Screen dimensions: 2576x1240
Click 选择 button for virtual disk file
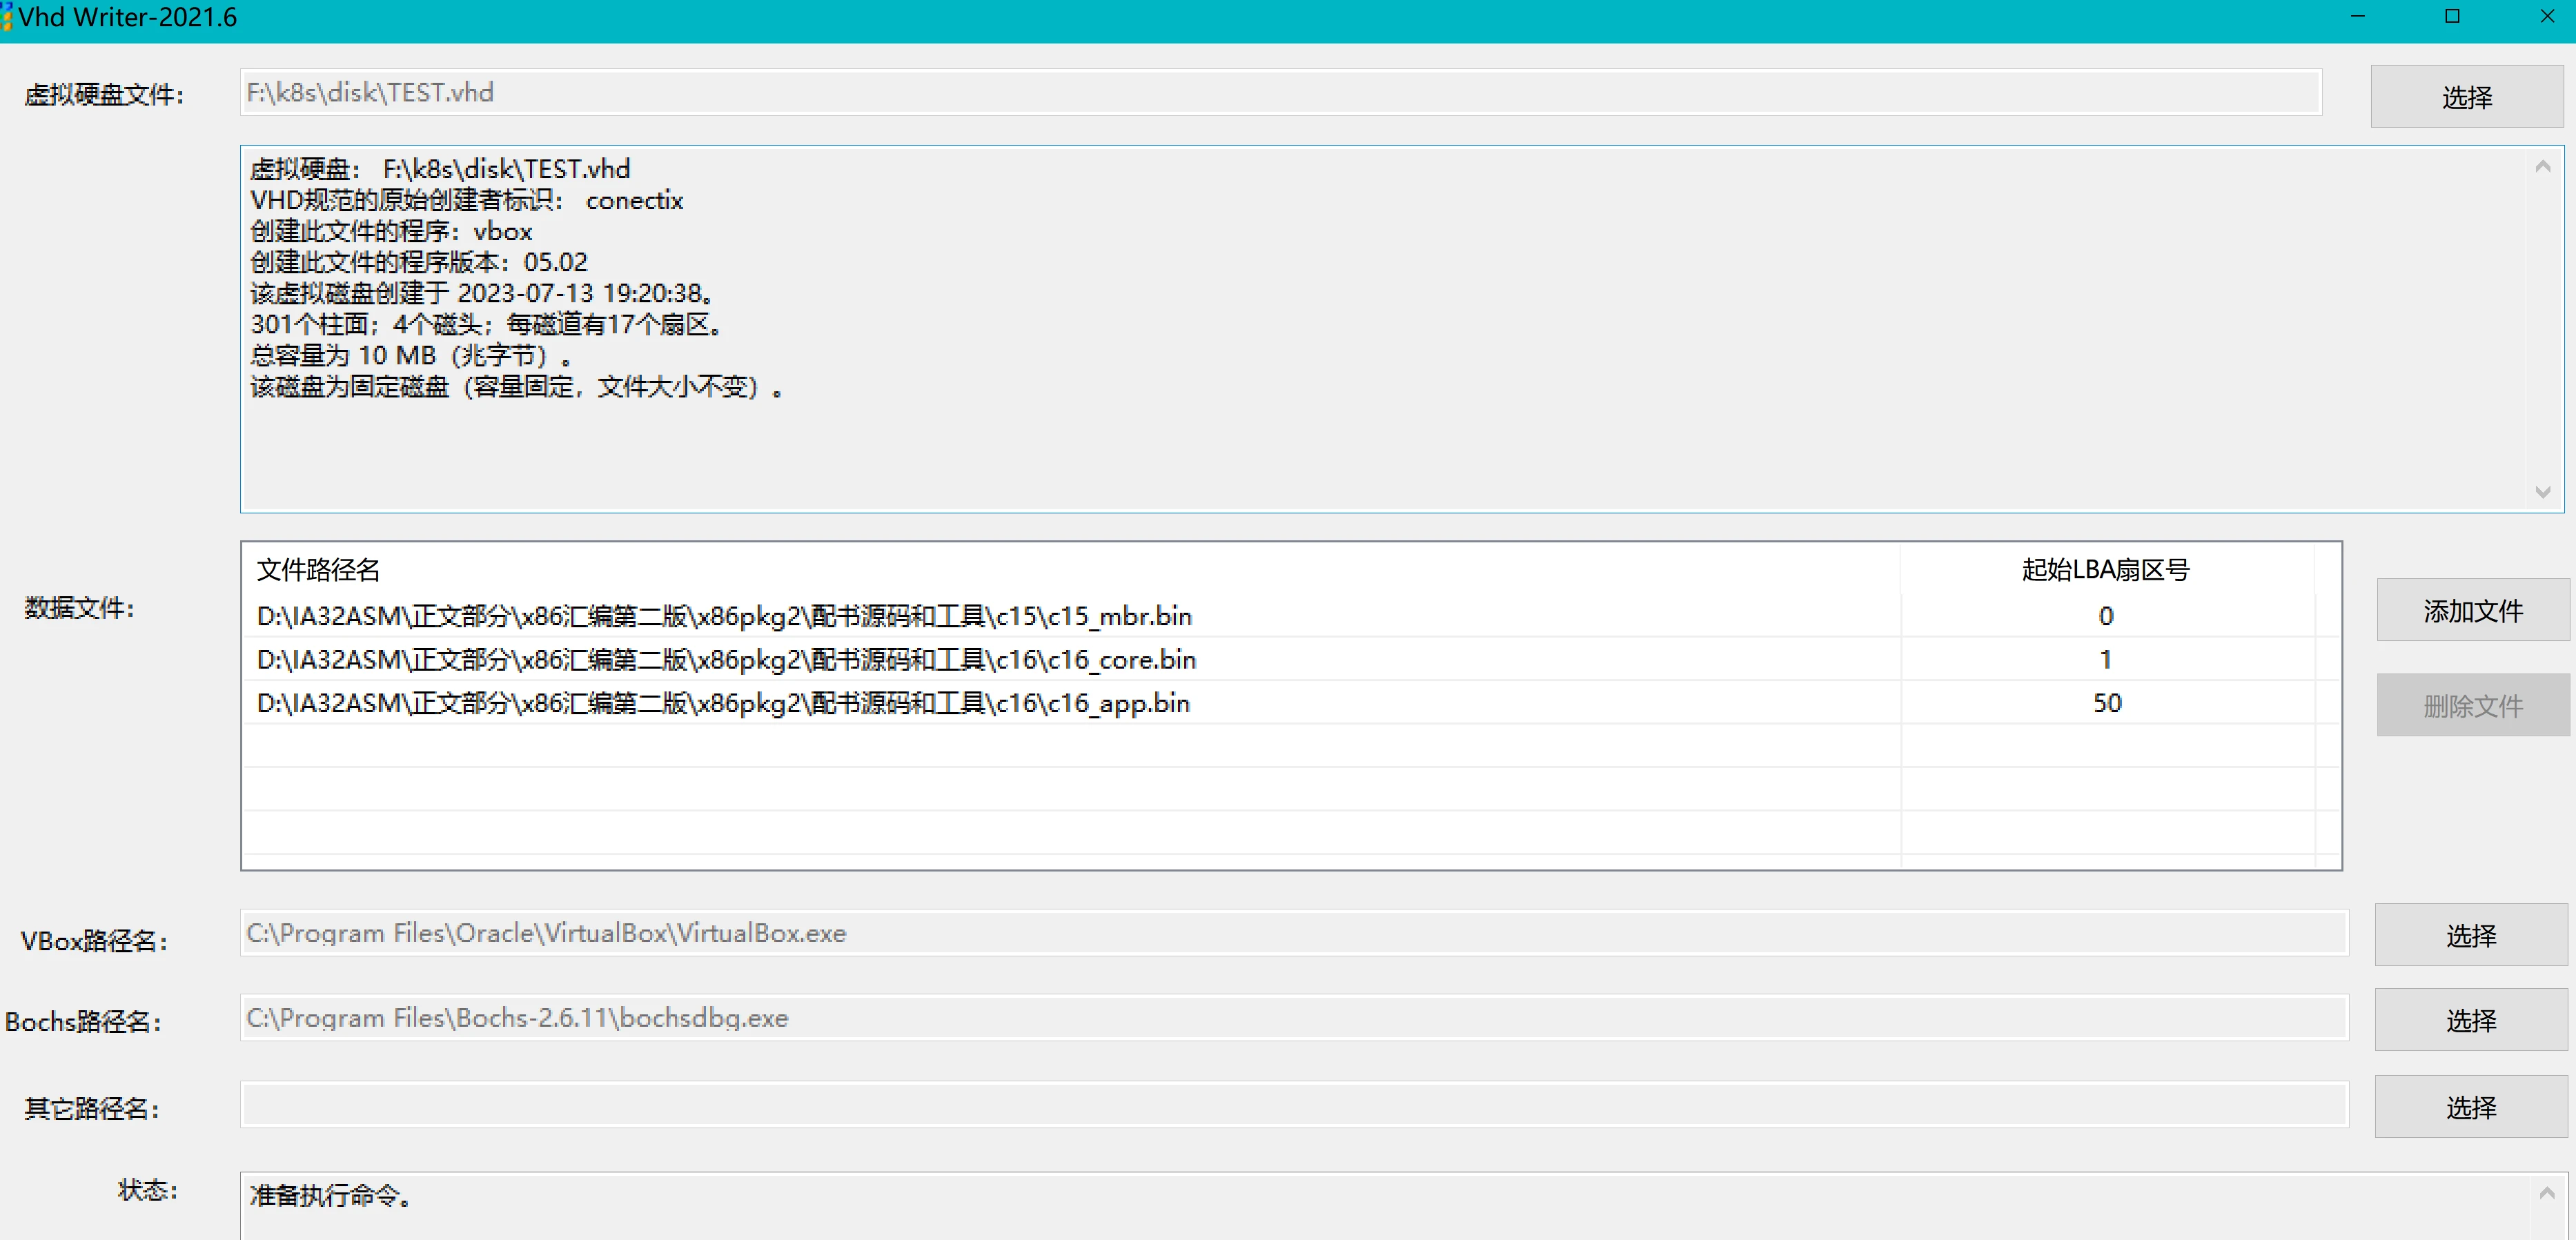pyautogui.click(x=2467, y=97)
